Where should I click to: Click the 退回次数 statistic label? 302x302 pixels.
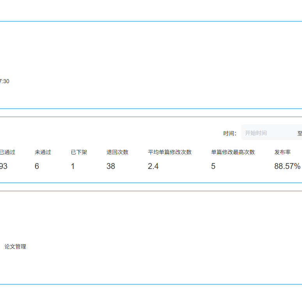[x=117, y=152]
